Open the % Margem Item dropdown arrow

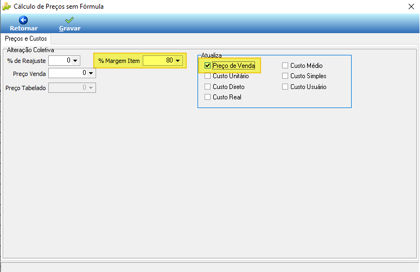(178, 61)
